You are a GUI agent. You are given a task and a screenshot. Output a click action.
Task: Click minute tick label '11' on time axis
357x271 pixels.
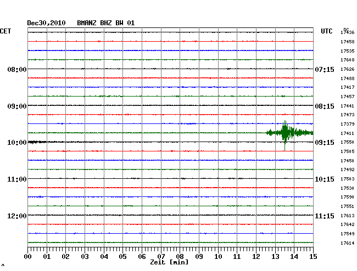point(237,257)
